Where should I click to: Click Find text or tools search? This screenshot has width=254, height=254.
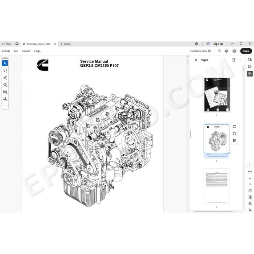click(x=201, y=51)
